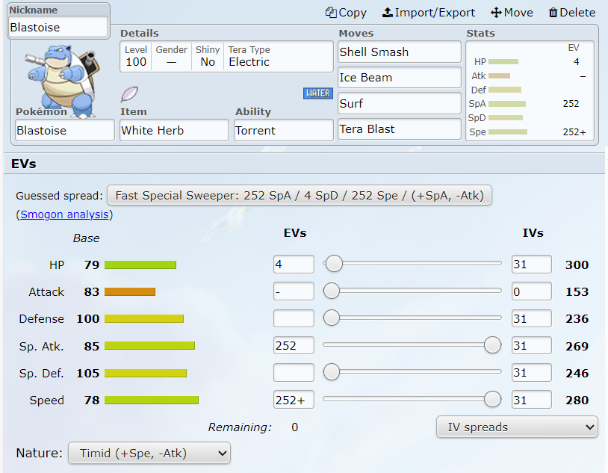
Task: Click the Water type badge
Action: [317, 93]
